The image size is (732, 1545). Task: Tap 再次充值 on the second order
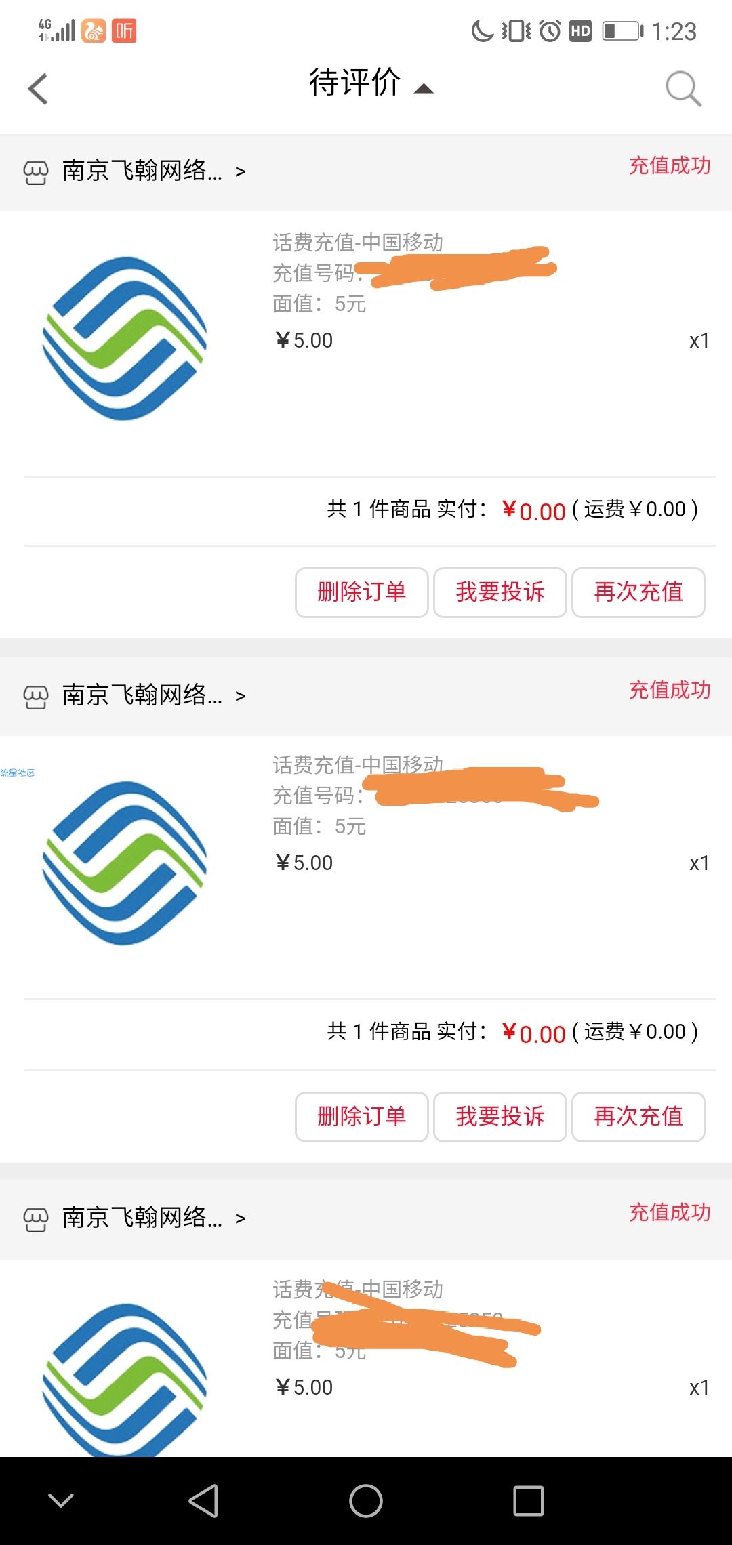pyautogui.click(x=638, y=1117)
